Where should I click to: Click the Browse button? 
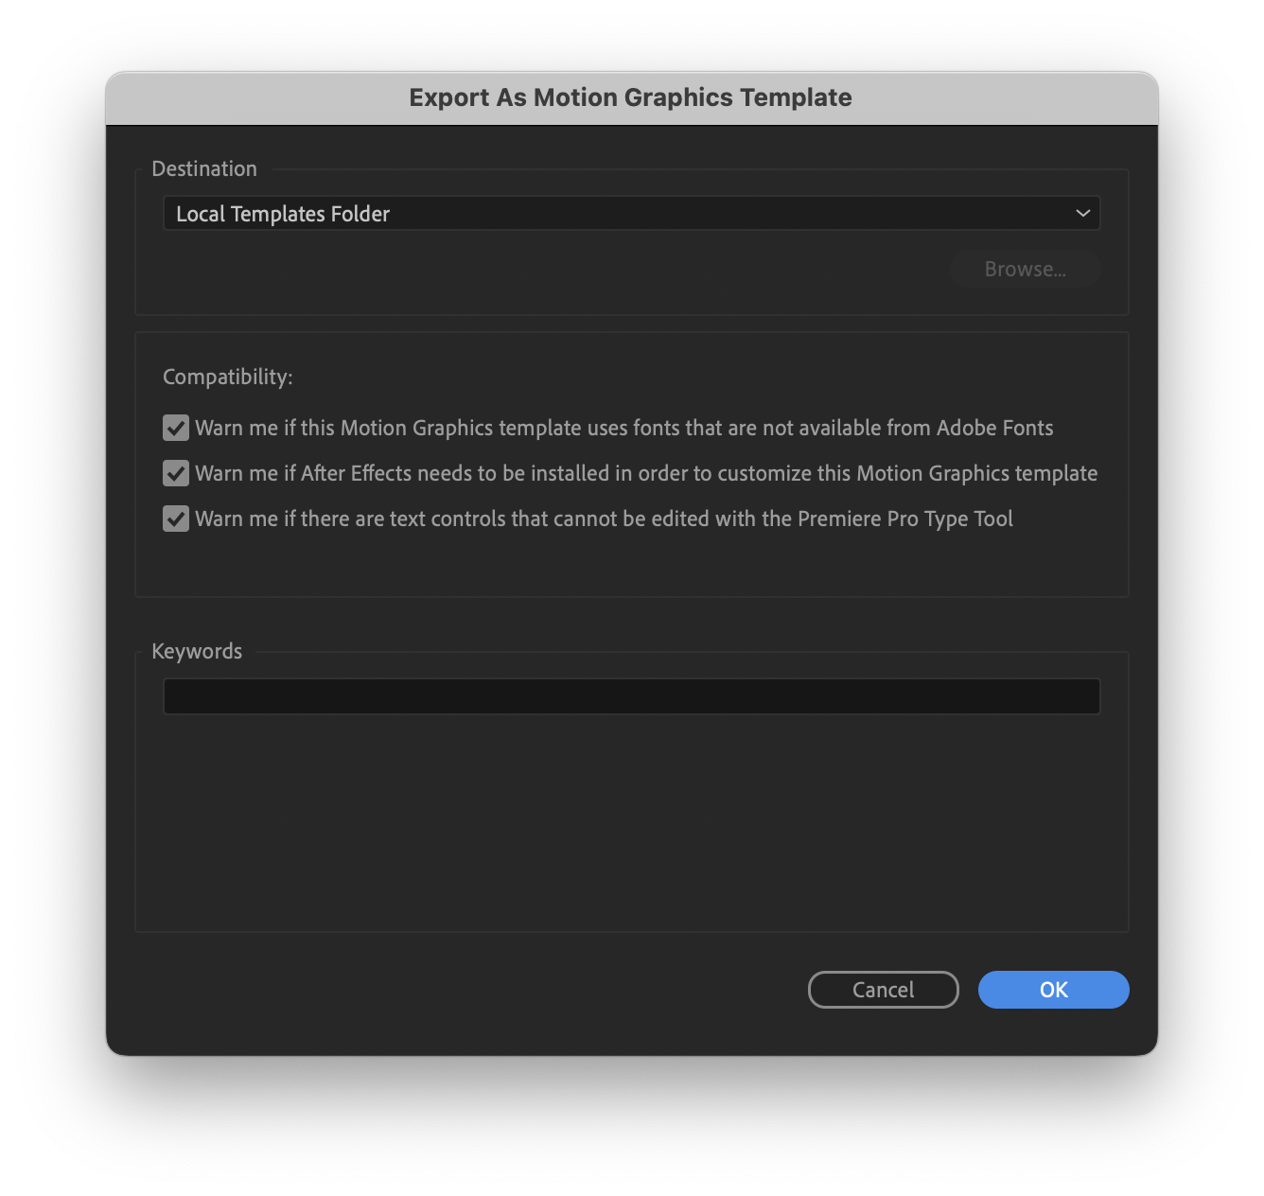click(x=1025, y=269)
